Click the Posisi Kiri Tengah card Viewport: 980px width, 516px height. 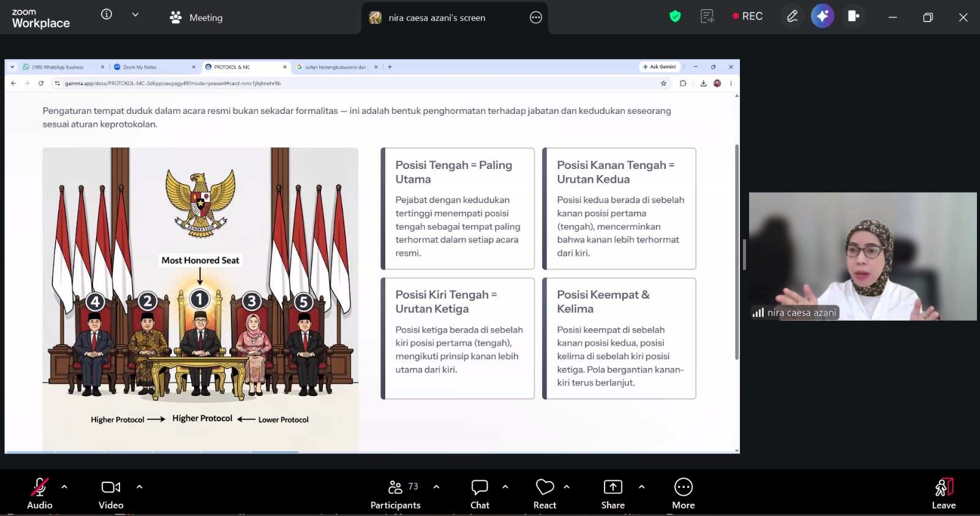tap(458, 338)
